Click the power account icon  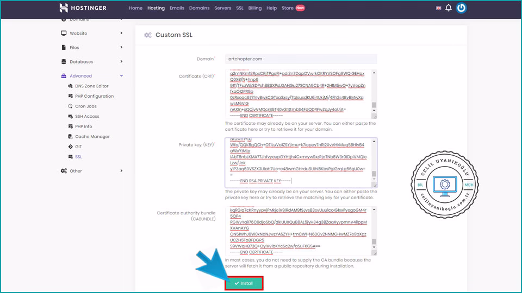pos(461,8)
